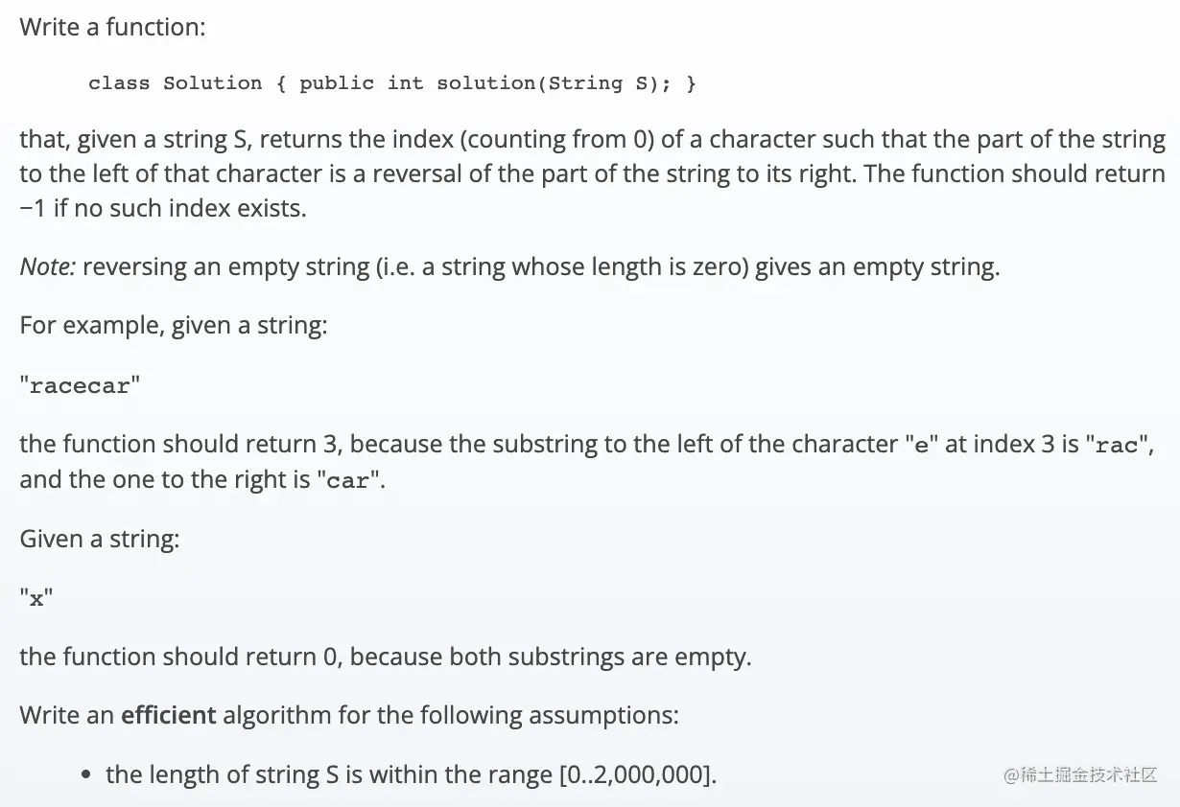
Task: Click the "−1 if no such index exists" text
Action: click(163, 207)
